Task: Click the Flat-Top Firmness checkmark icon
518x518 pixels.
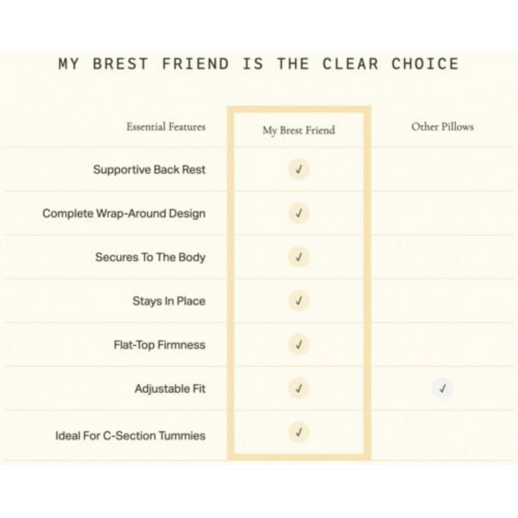Action: [298, 345]
